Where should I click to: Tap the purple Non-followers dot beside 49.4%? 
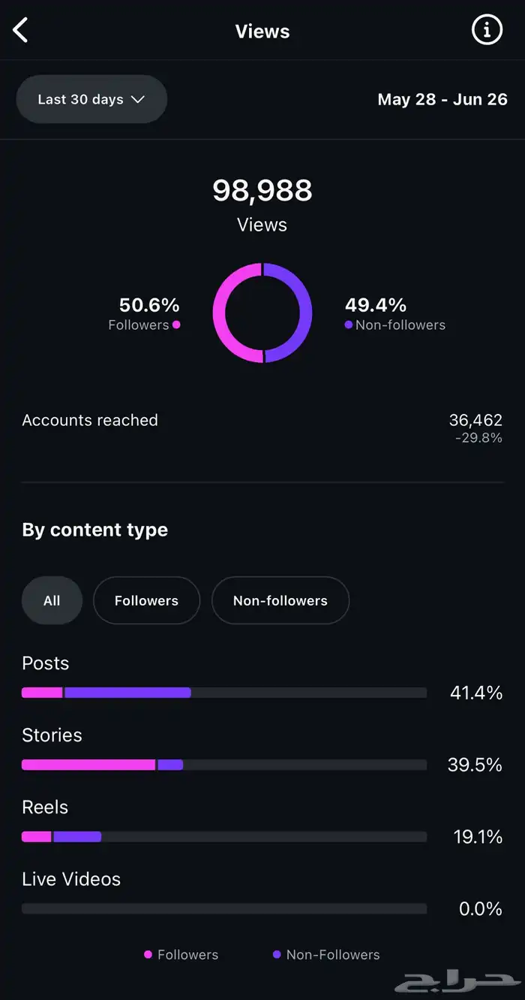349,325
